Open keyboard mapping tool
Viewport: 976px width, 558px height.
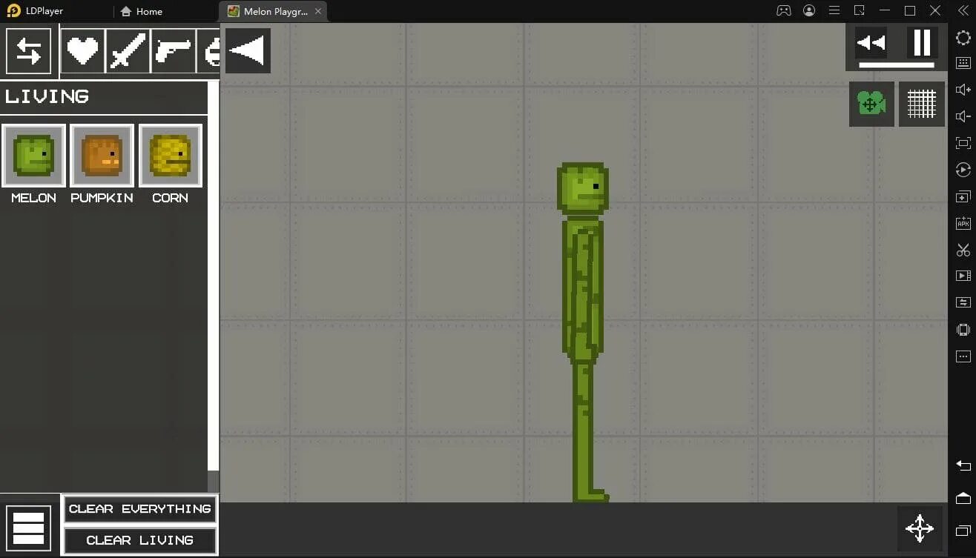963,63
